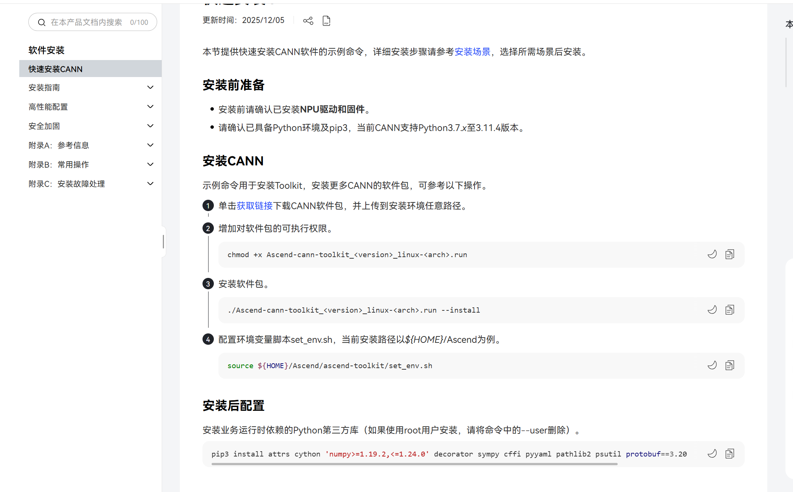
Task: Open 附录B：常用操作 menu item
Action: [x=59, y=165]
